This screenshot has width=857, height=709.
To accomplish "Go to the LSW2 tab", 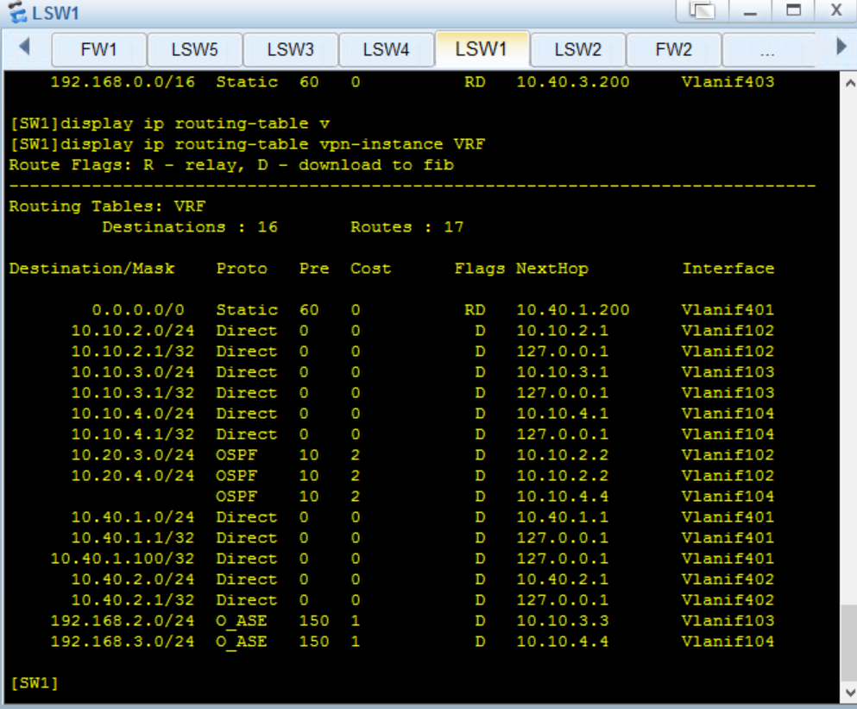I will (x=577, y=50).
